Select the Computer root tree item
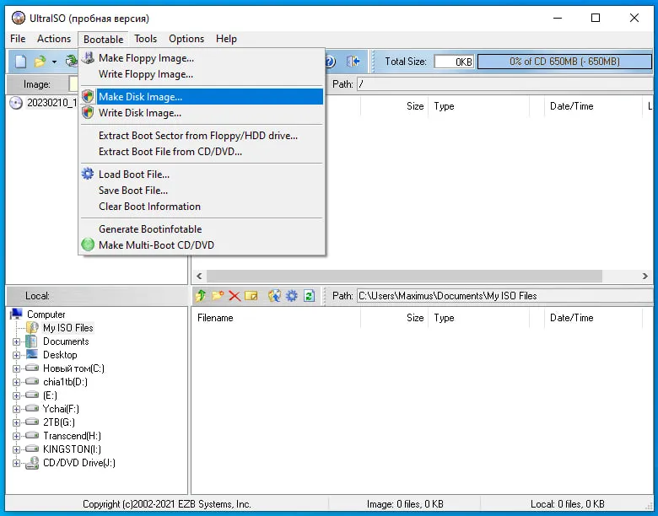This screenshot has width=658, height=516. tap(46, 314)
